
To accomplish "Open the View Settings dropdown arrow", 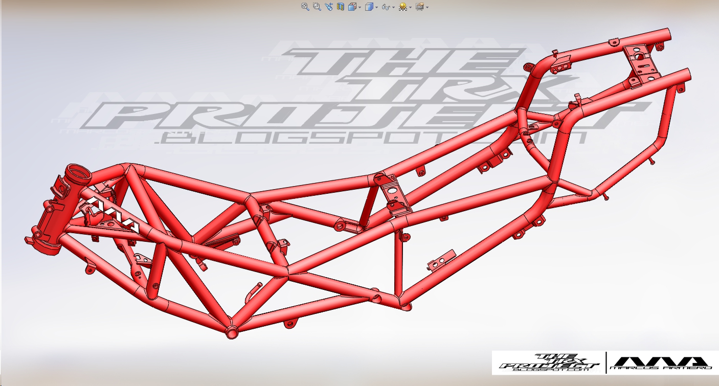I will point(427,7).
